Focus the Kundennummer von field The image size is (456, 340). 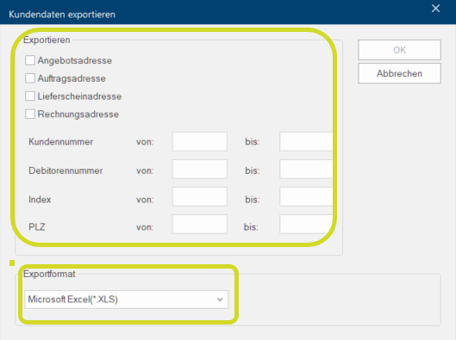pyautogui.click(x=199, y=141)
